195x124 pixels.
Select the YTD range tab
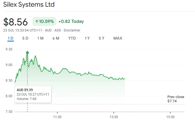click(x=72, y=38)
